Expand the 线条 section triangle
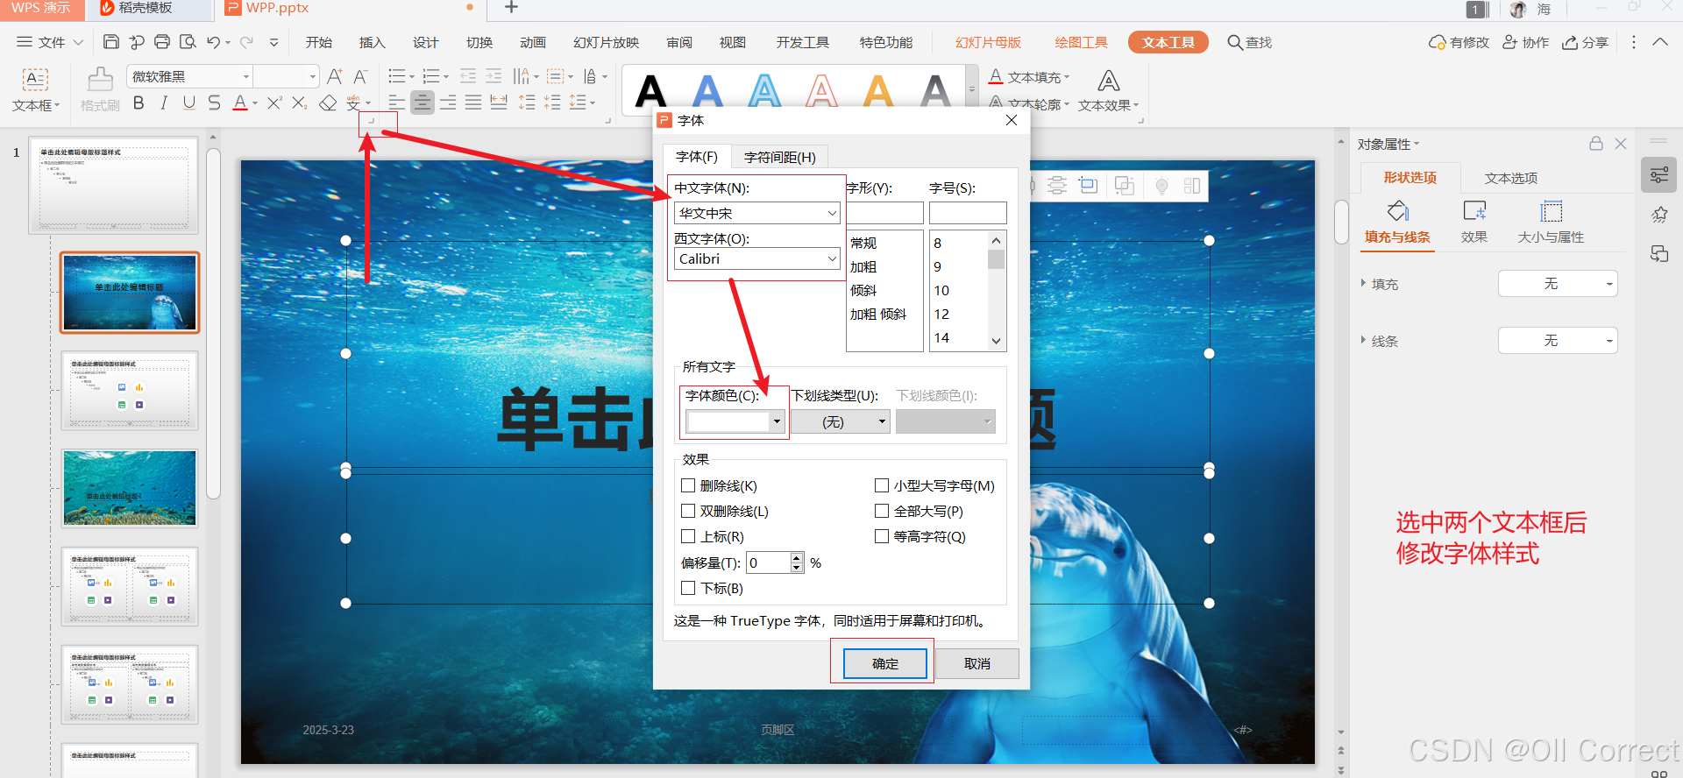The image size is (1683, 778). (x=1363, y=340)
